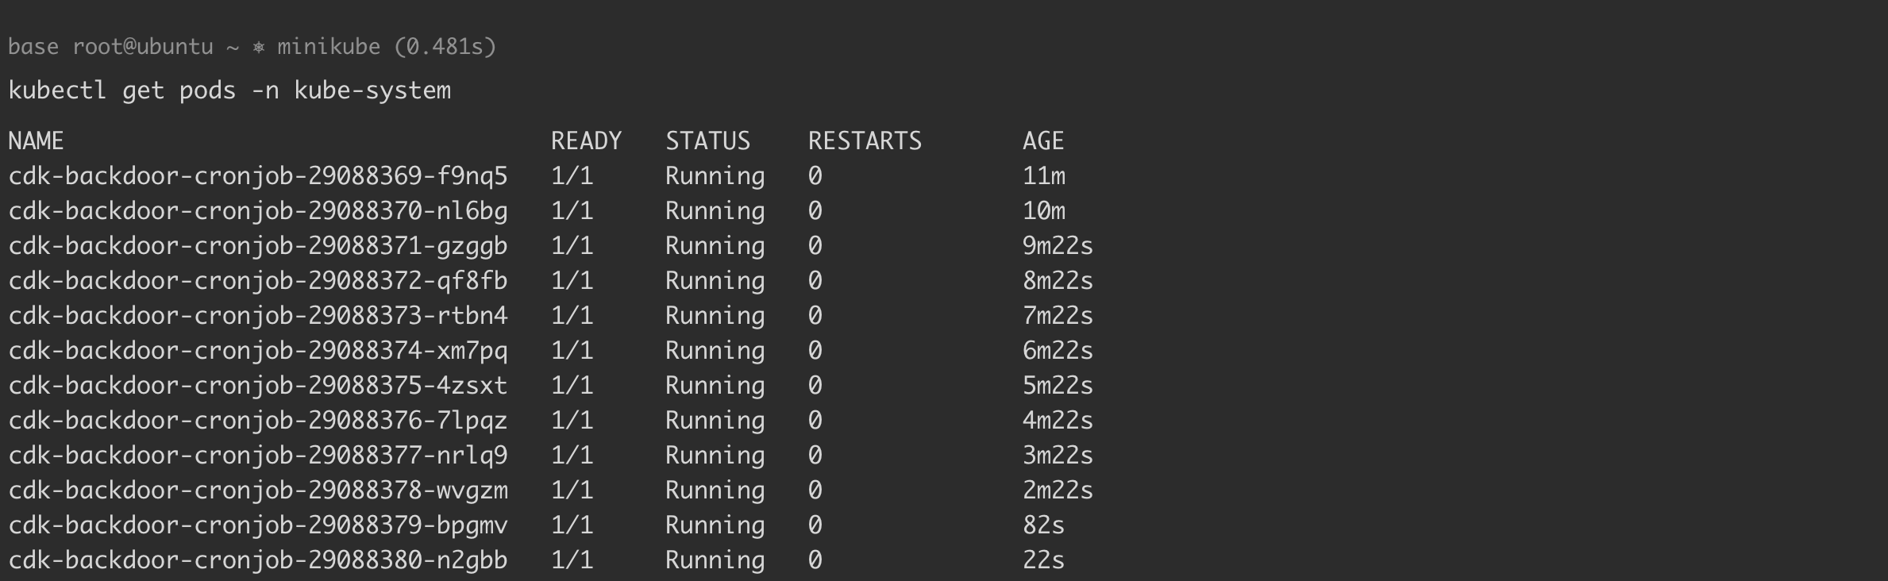Image resolution: width=1888 pixels, height=581 pixels.
Task: Click the Kubernetes helm icon in the prompt
Action: click(258, 48)
